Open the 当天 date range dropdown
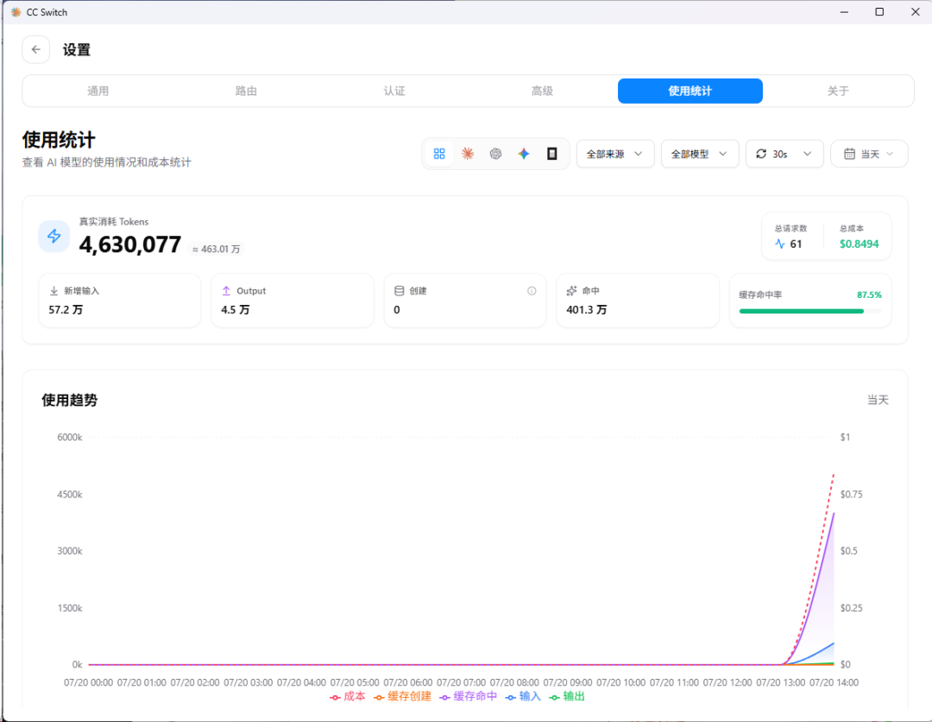932x722 pixels. pos(869,154)
